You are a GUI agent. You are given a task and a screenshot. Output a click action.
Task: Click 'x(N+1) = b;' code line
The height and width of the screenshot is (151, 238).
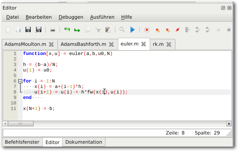(x=39, y=108)
